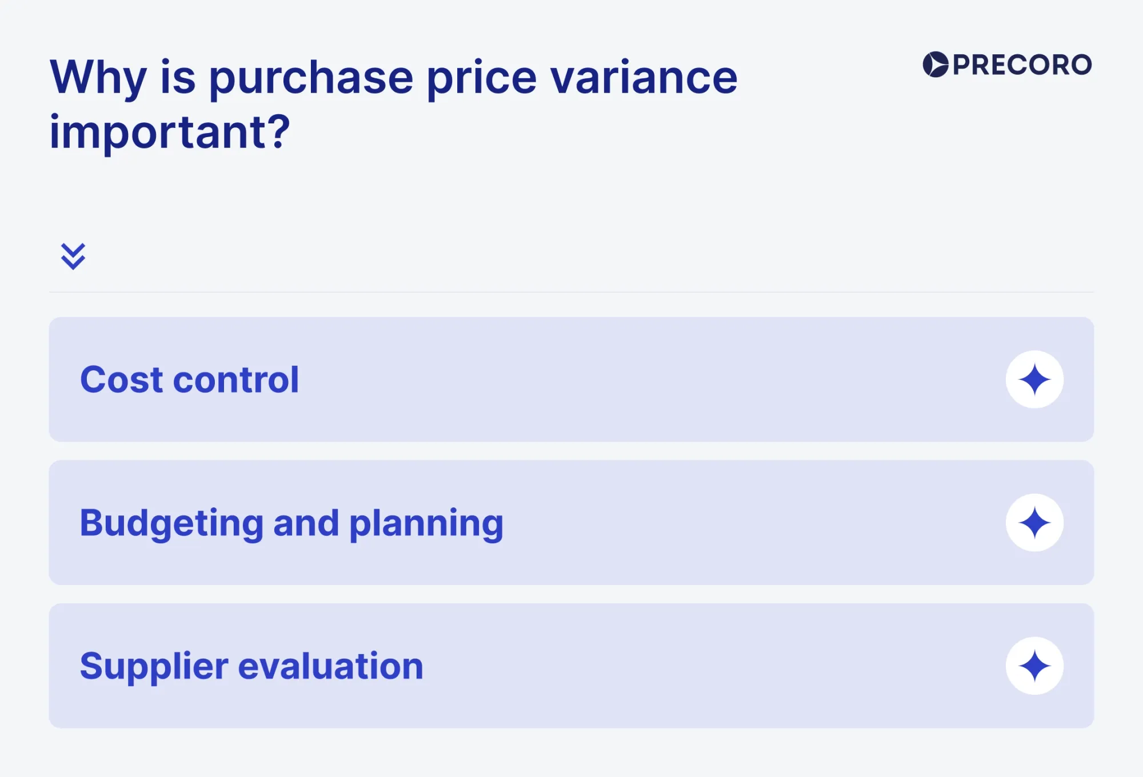Image resolution: width=1143 pixels, height=777 pixels.
Task: Click the star icon on Budgeting and planning
Action: (1034, 523)
